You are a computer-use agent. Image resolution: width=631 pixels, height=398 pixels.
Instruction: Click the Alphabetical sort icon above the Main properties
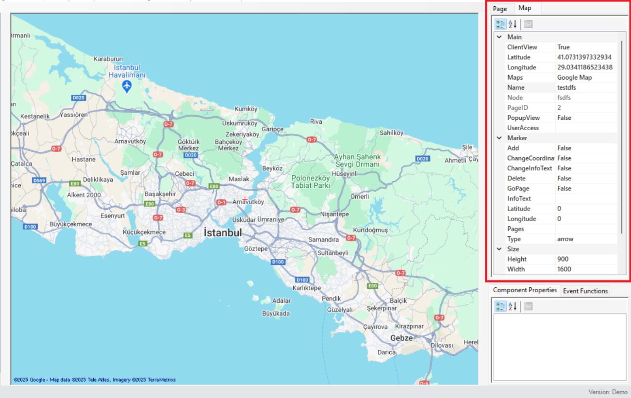(x=513, y=24)
